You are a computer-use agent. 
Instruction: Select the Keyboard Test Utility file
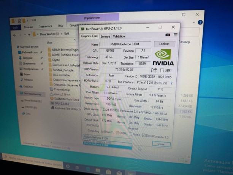coord(66,108)
